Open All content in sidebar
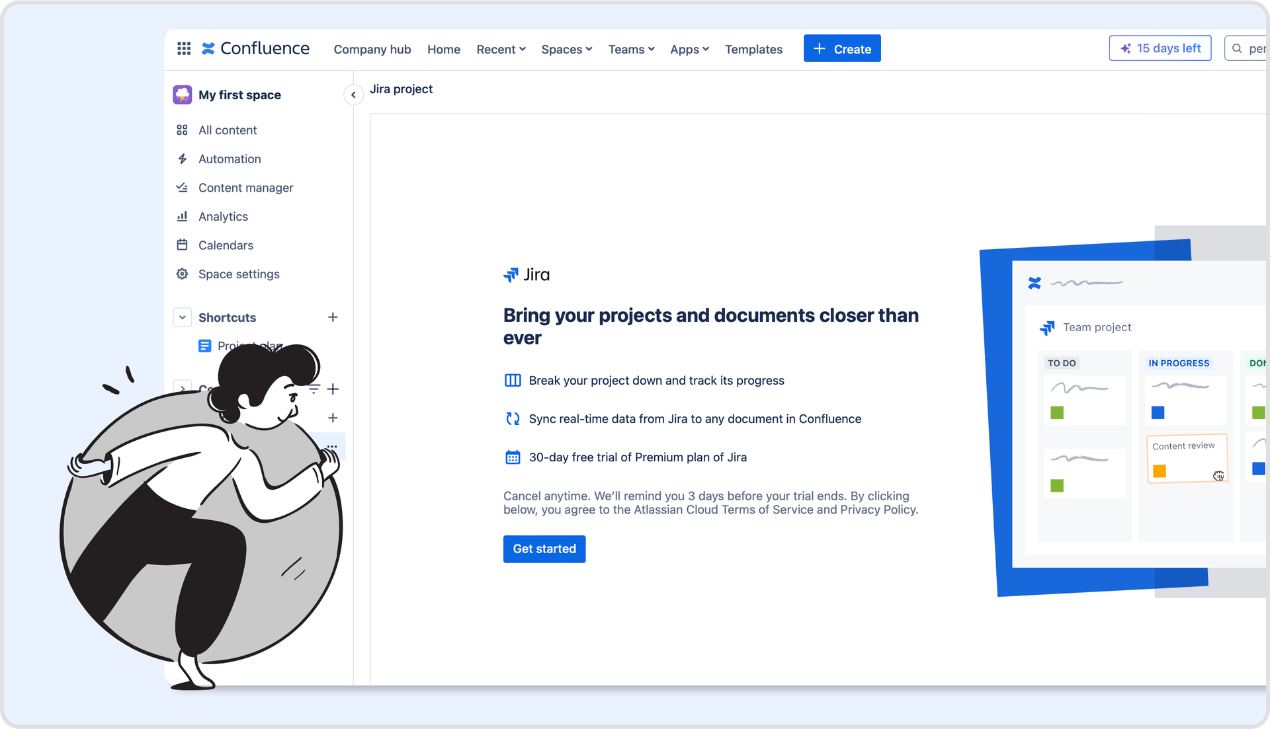 pos(228,130)
